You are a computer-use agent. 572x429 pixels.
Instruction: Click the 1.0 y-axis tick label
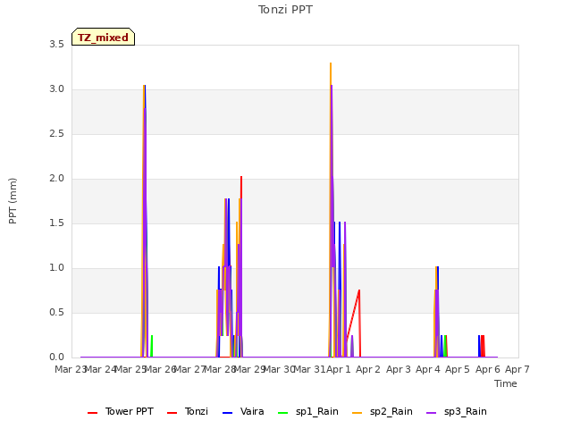pos(56,268)
